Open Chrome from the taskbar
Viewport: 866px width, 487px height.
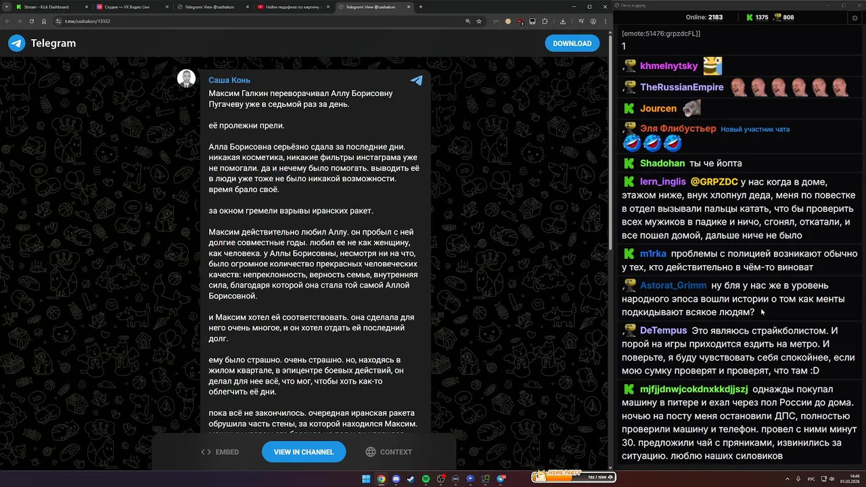pyautogui.click(x=381, y=479)
